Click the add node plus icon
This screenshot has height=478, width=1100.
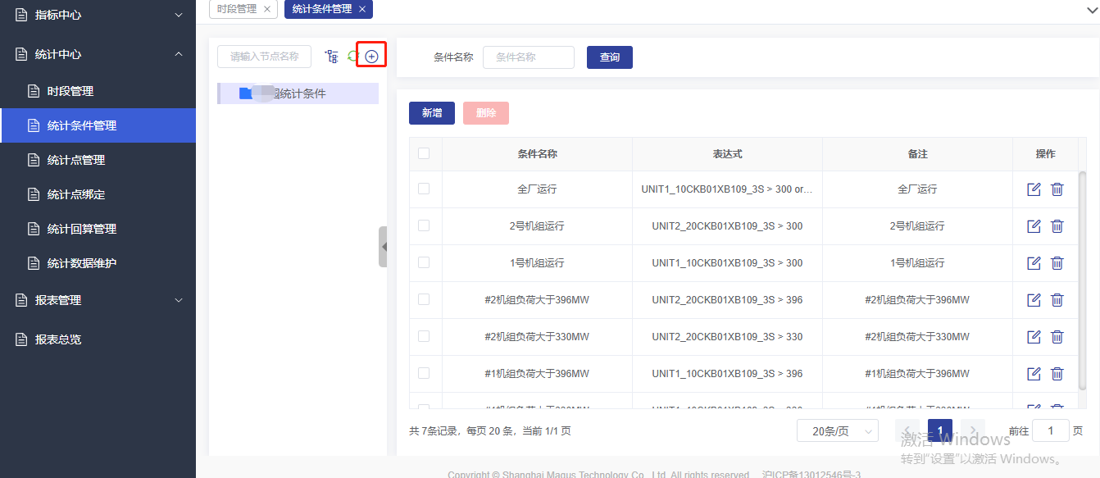coord(371,57)
